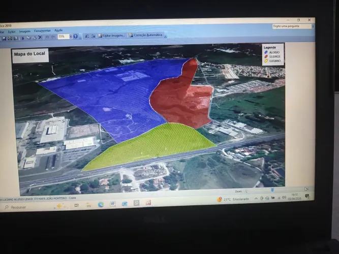Open the Exibir menu
This screenshot has width=339, height=254.
[12, 32]
